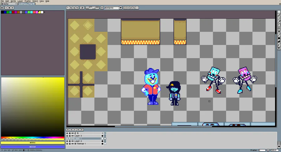This screenshot has width=281, height=152.
Task: Go to the last frame
Action: click(x=82, y=130)
